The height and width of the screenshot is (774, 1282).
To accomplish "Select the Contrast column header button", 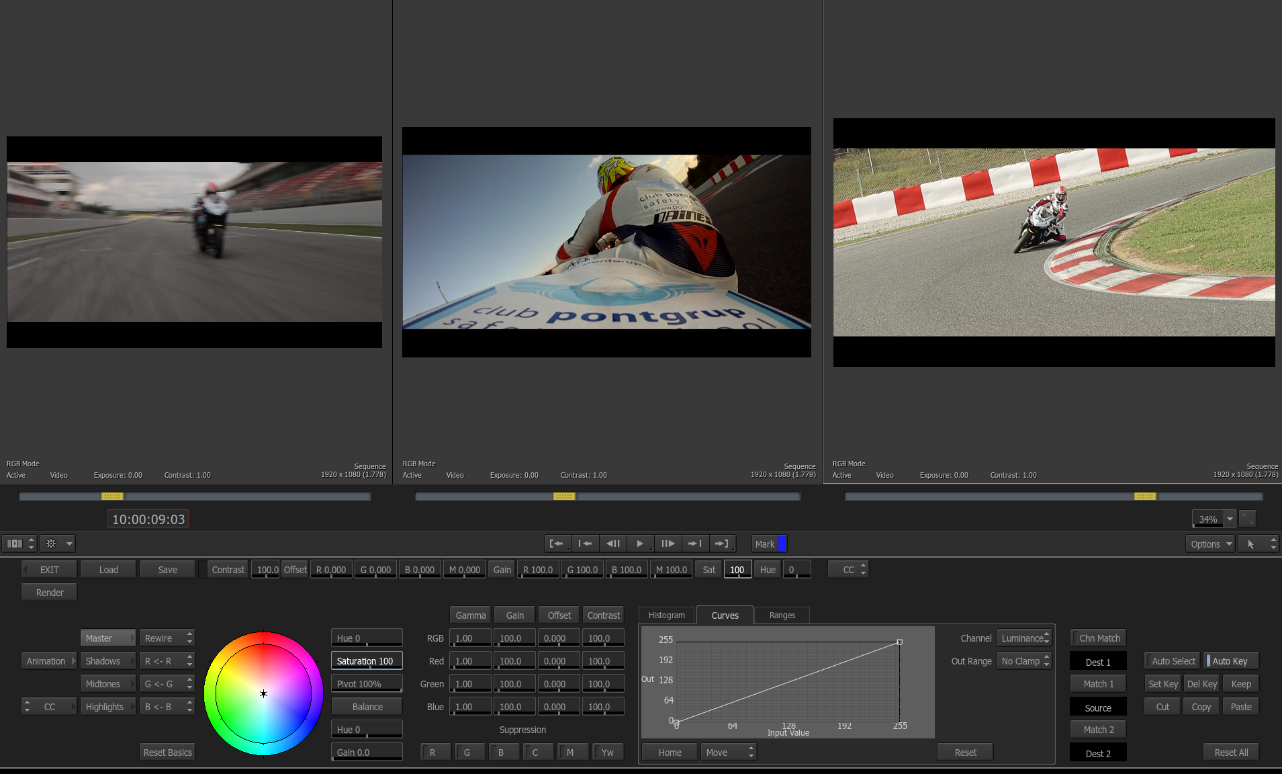I will pos(603,615).
